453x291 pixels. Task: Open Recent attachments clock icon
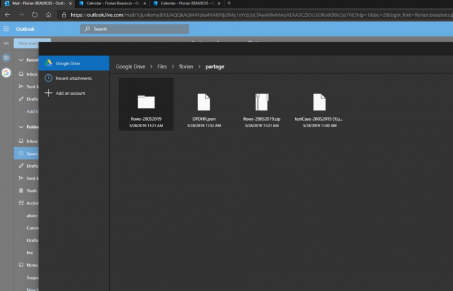pos(49,78)
